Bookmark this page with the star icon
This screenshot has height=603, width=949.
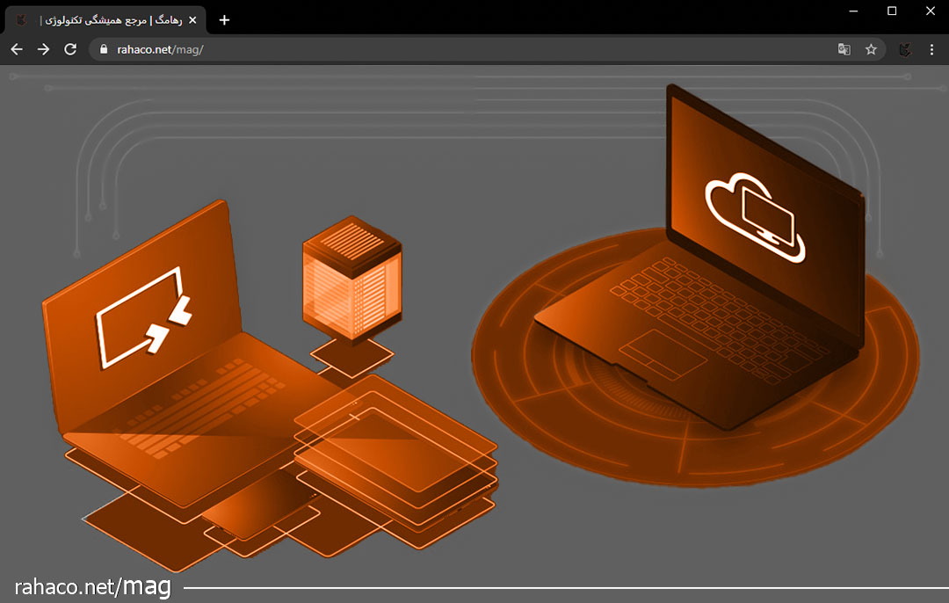pyautogui.click(x=871, y=49)
